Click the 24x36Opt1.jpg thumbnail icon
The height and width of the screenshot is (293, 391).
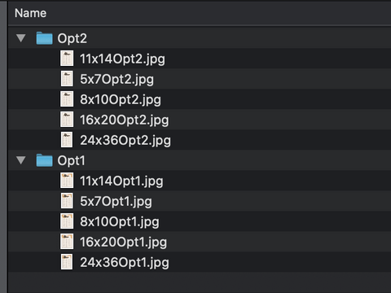coord(67,262)
